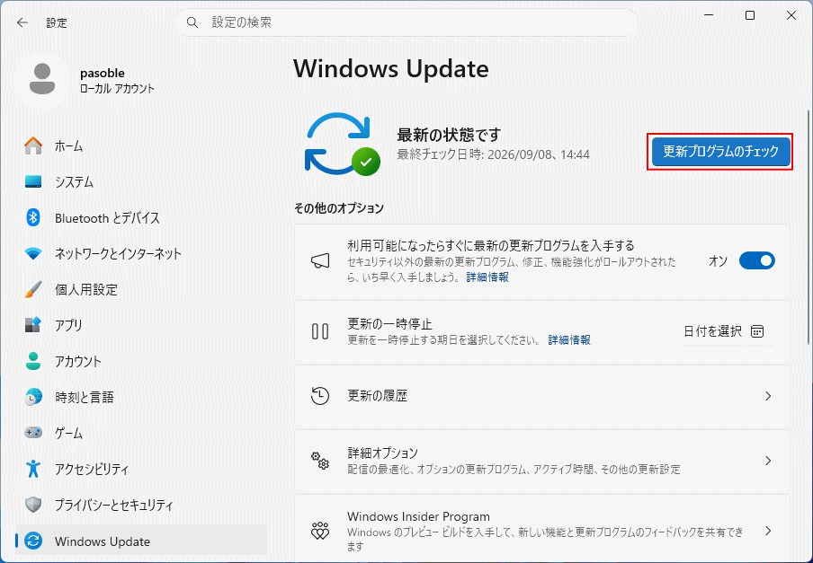
Task: Click the 更新の履歴 row title
Action: point(377,396)
